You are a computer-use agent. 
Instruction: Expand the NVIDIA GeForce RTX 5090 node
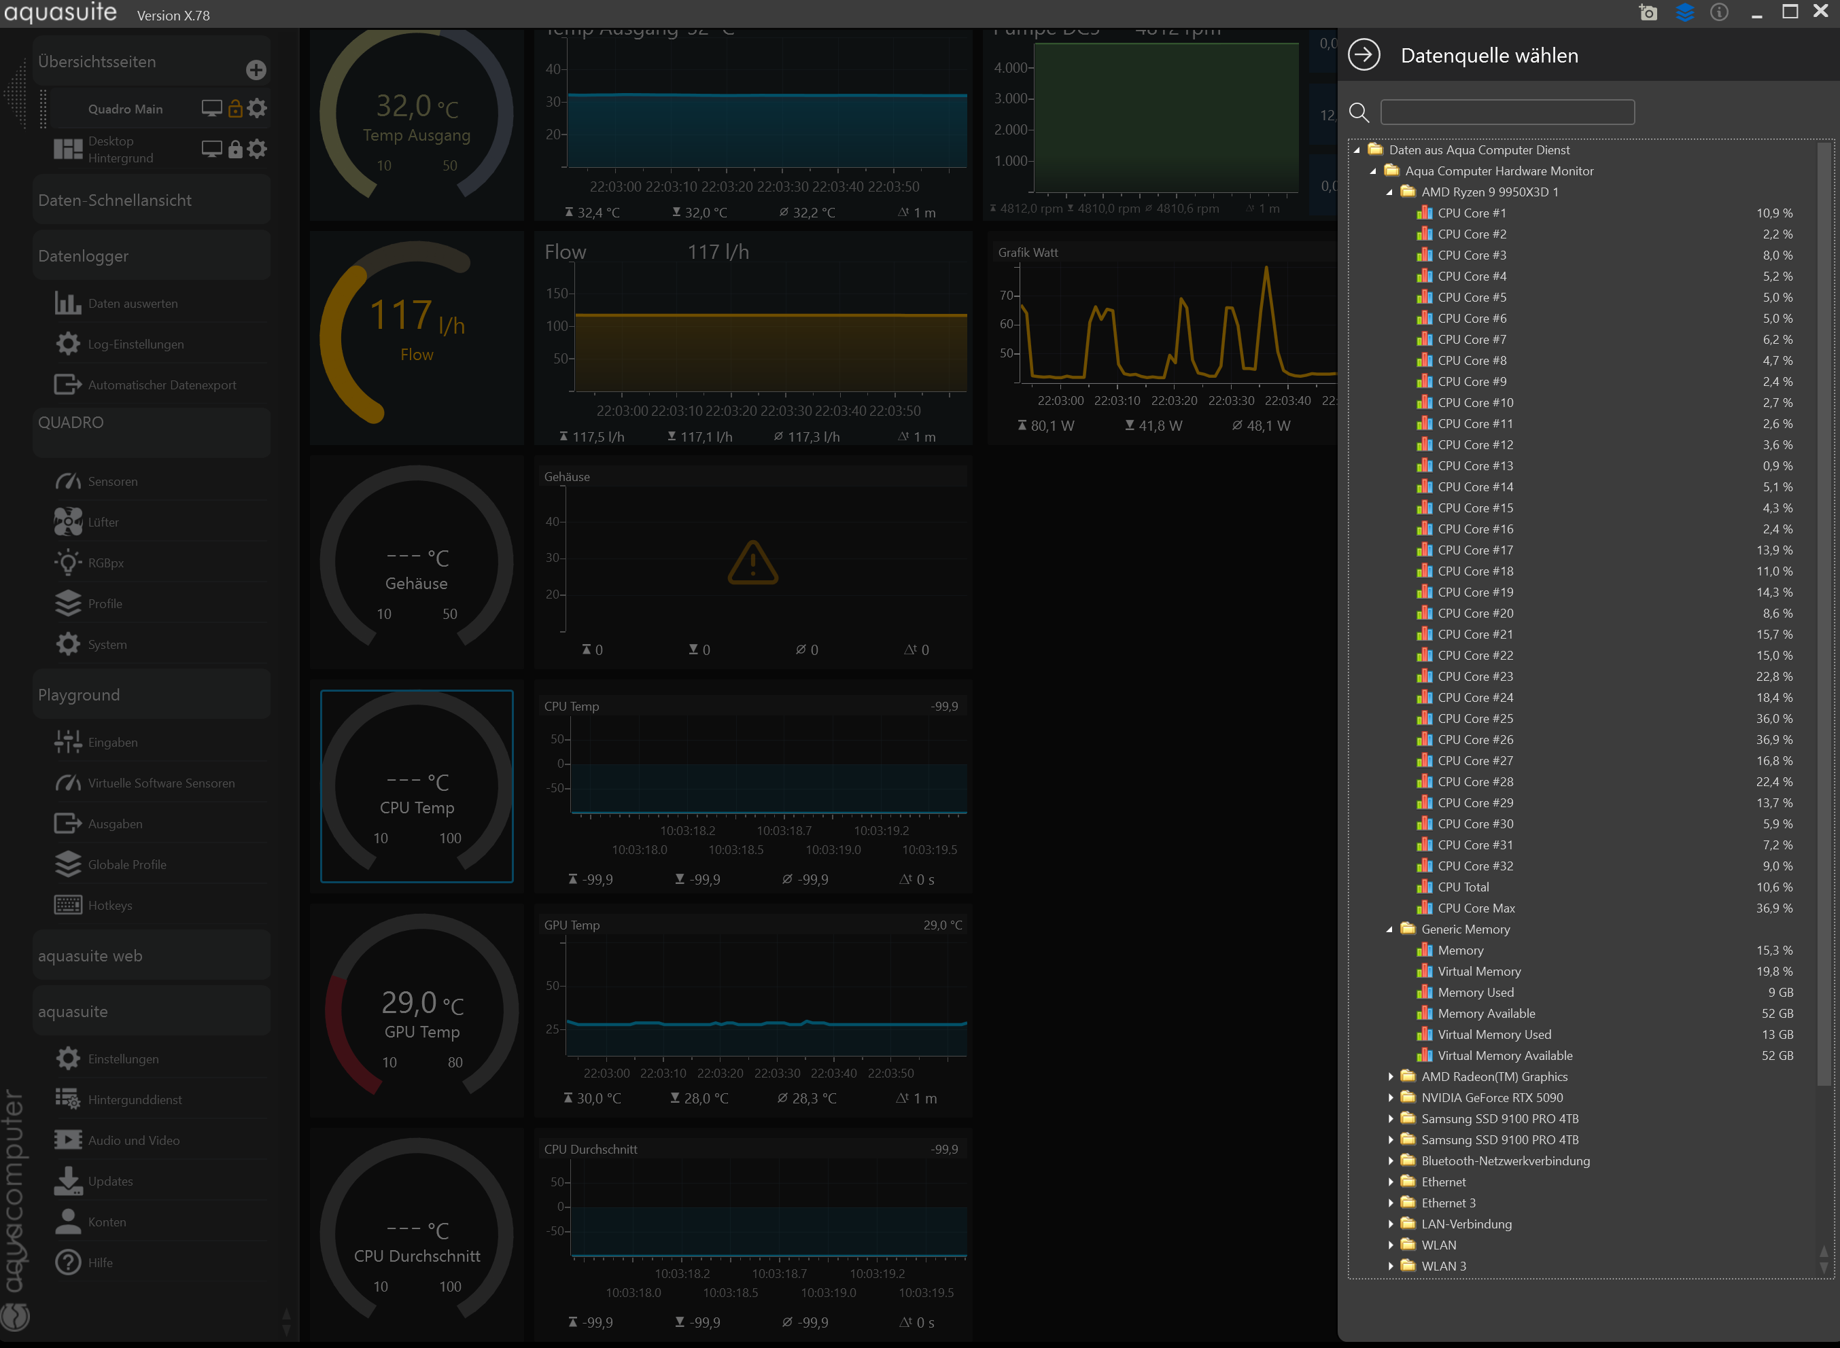pyautogui.click(x=1391, y=1097)
